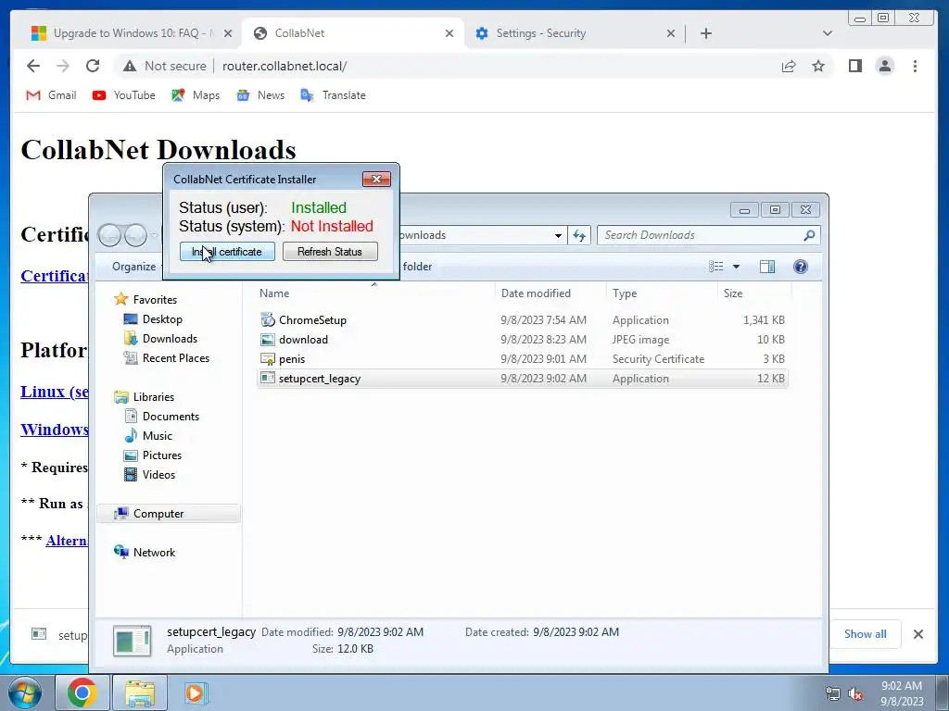
Task: Close the Settings - Security tab
Action: pyautogui.click(x=671, y=33)
